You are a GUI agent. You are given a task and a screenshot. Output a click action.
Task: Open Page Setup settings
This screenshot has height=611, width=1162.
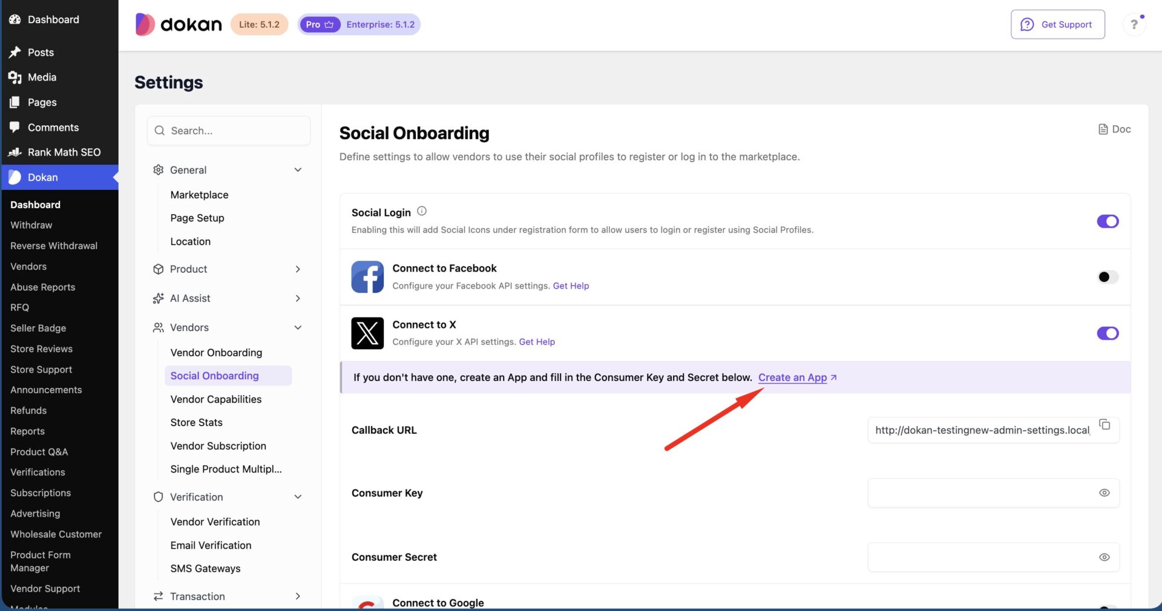click(x=197, y=218)
